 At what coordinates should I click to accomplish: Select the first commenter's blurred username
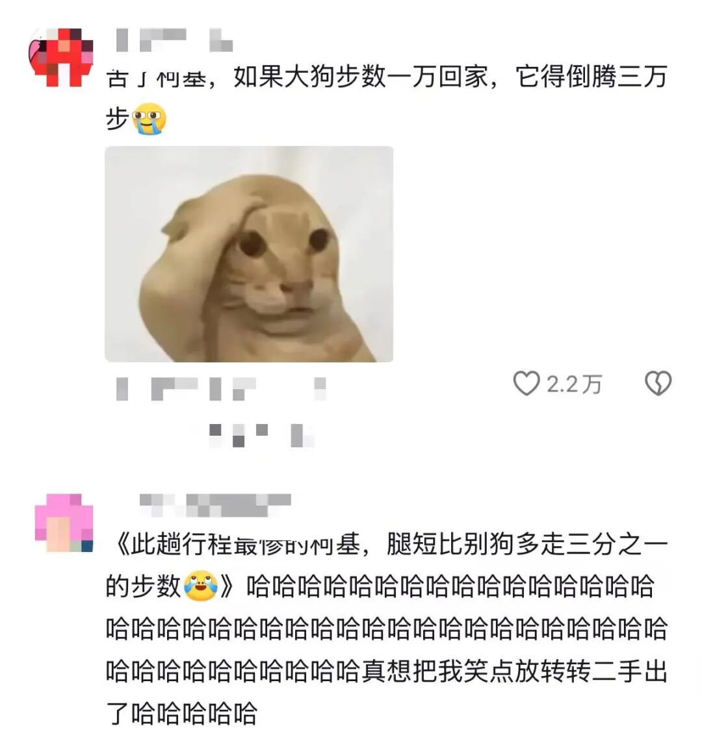pos(175,40)
